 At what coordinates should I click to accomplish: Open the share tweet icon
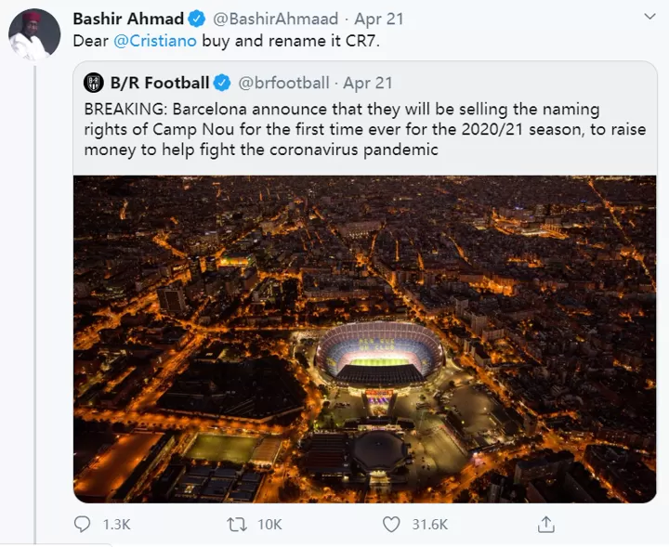pos(544,525)
